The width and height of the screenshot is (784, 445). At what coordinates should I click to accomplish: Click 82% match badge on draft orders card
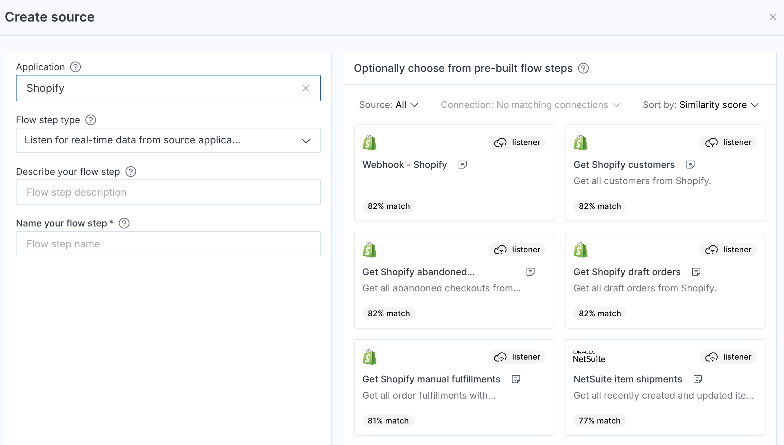(600, 314)
